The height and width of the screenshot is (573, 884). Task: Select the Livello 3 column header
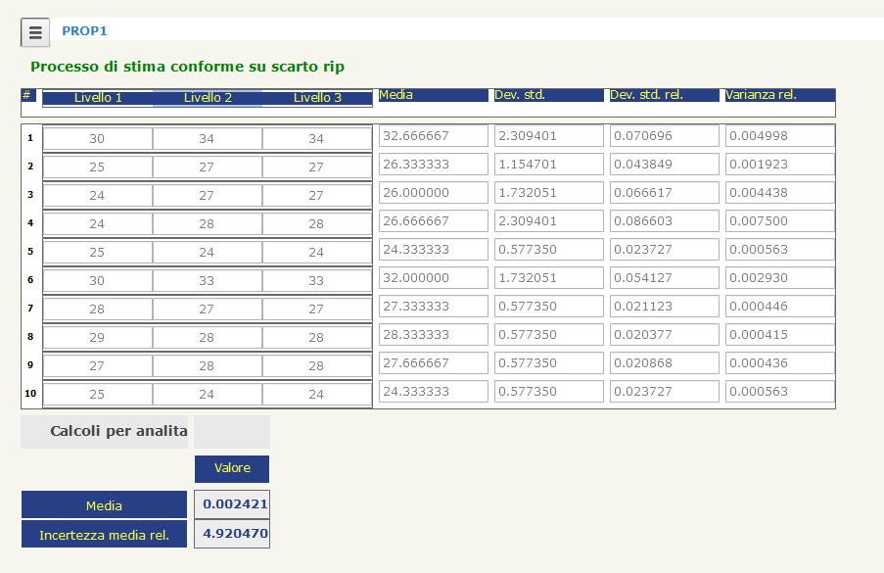317,98
